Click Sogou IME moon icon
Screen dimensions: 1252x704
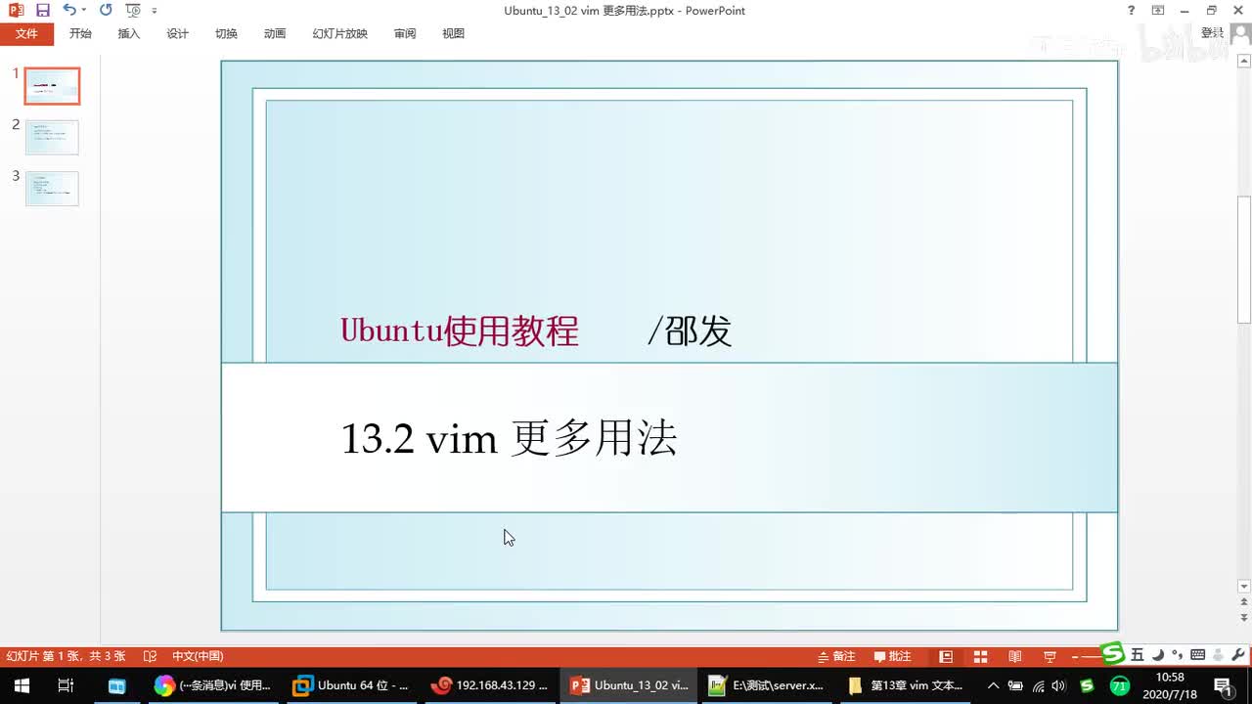pyautogui.click(x=1158, y=655)
